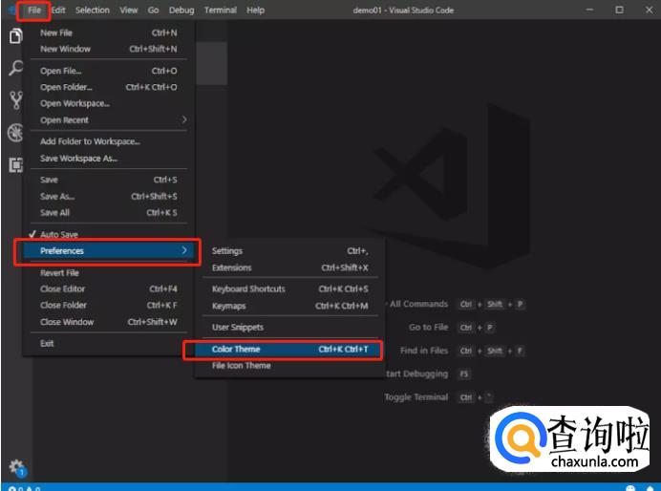Open User Snippets from the submenu
The height and width of the screenshot is (491, 661).
(x=237, y=328)
